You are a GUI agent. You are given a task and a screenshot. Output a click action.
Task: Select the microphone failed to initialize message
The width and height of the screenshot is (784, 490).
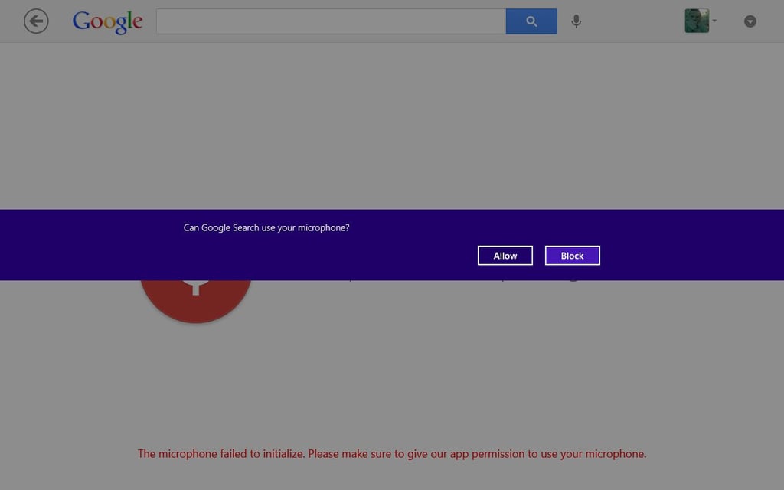392,454
